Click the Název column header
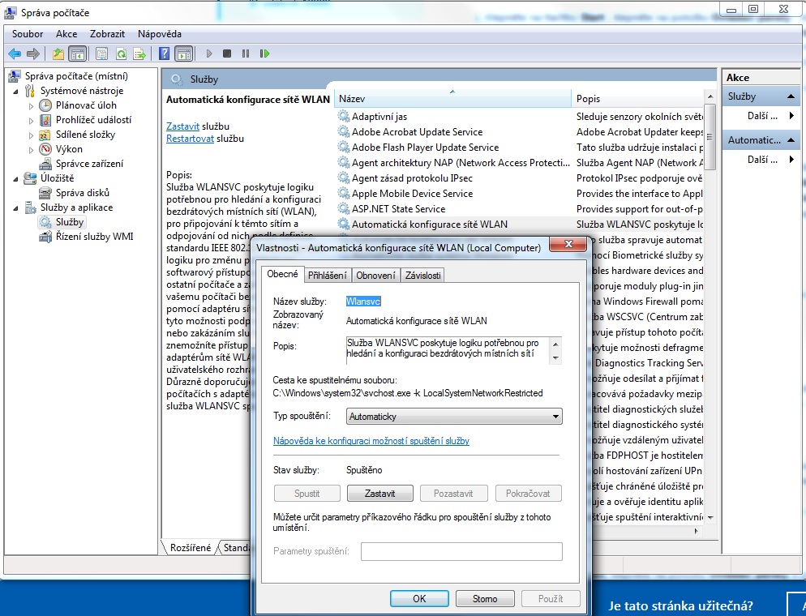The image size is (806, 616). 452,98
